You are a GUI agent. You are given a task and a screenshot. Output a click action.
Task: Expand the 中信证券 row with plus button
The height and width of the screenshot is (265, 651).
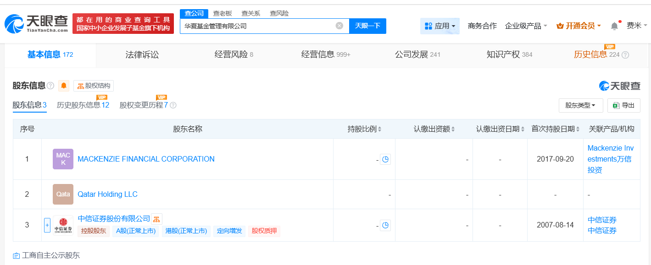[x=47, y=225]
